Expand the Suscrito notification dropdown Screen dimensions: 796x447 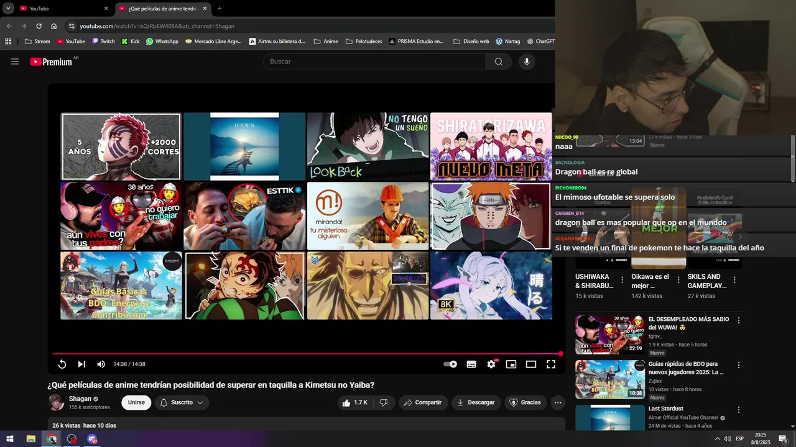point(182,402)
